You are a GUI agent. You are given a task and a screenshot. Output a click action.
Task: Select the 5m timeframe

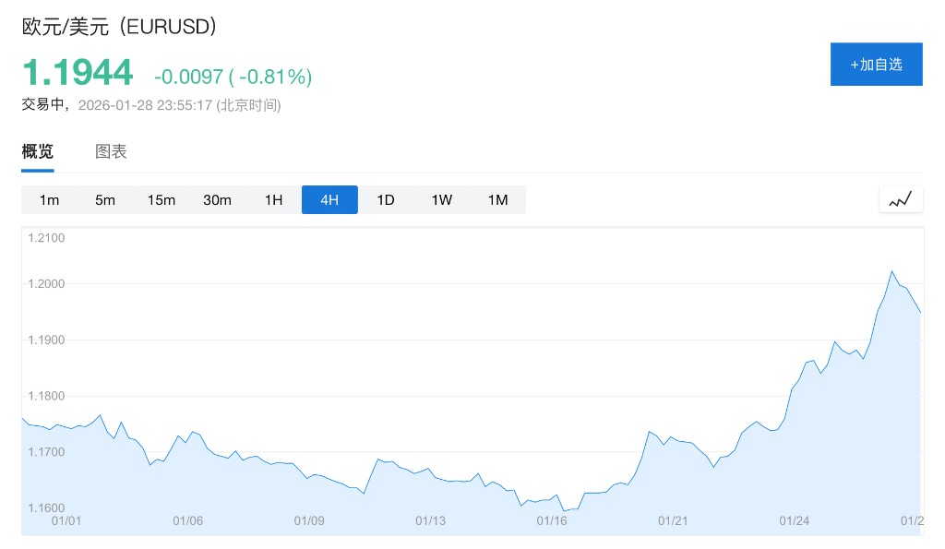[105, 200]
